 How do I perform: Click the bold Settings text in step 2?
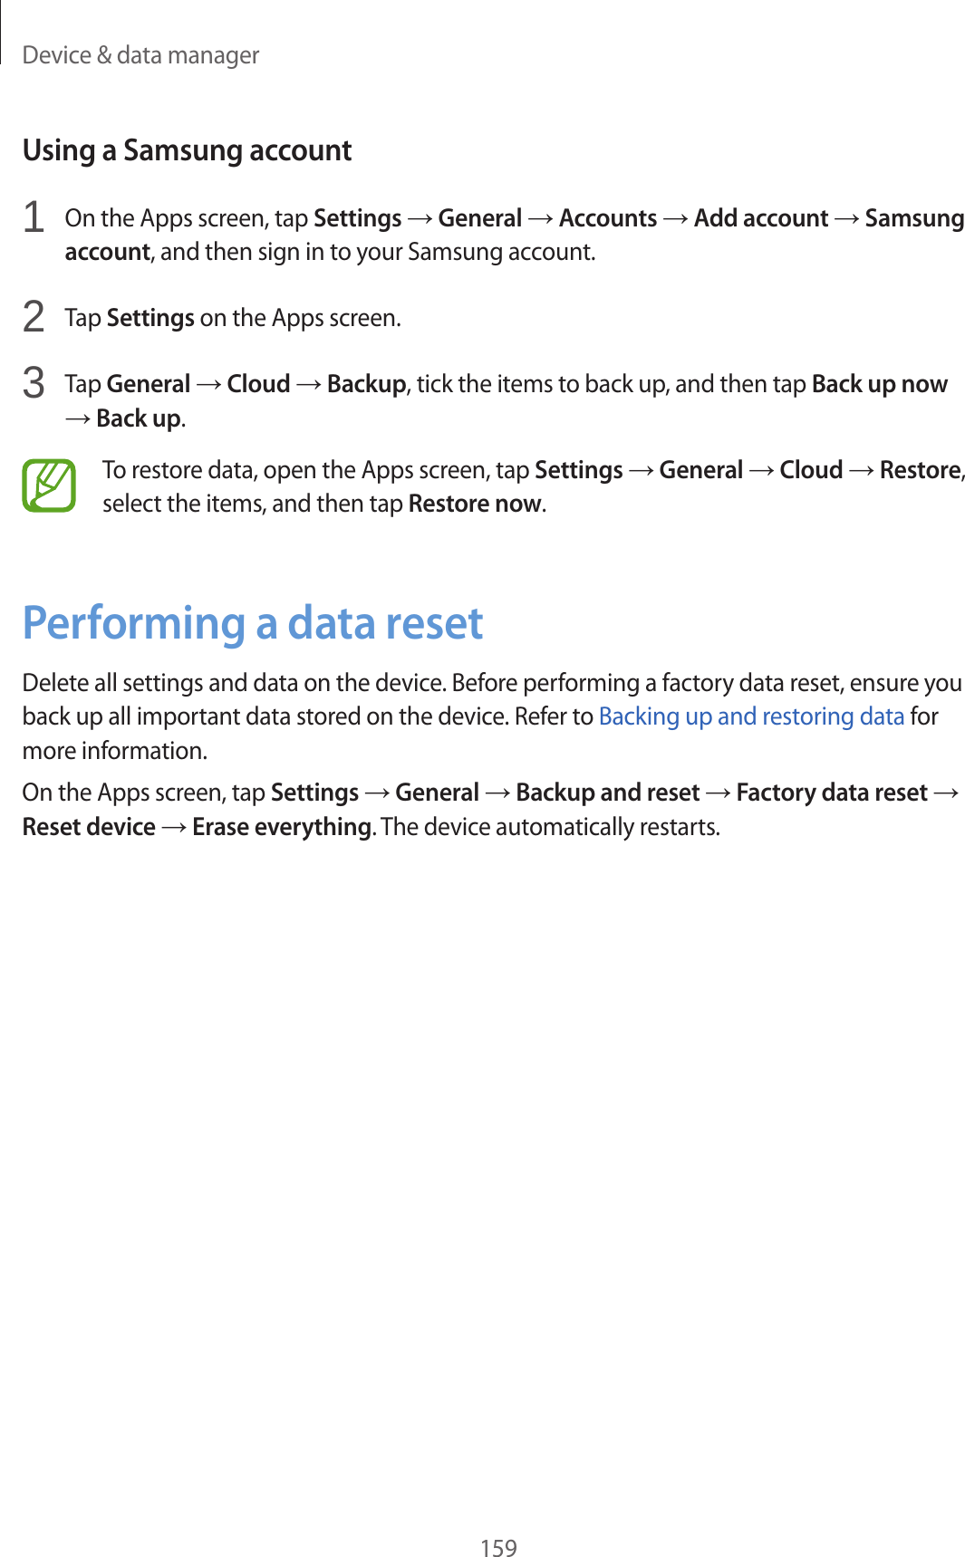[150, 318]
